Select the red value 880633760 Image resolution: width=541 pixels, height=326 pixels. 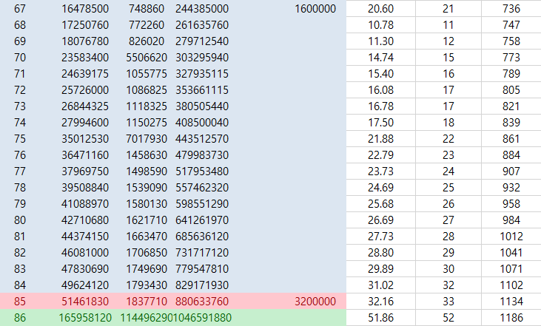202,302
